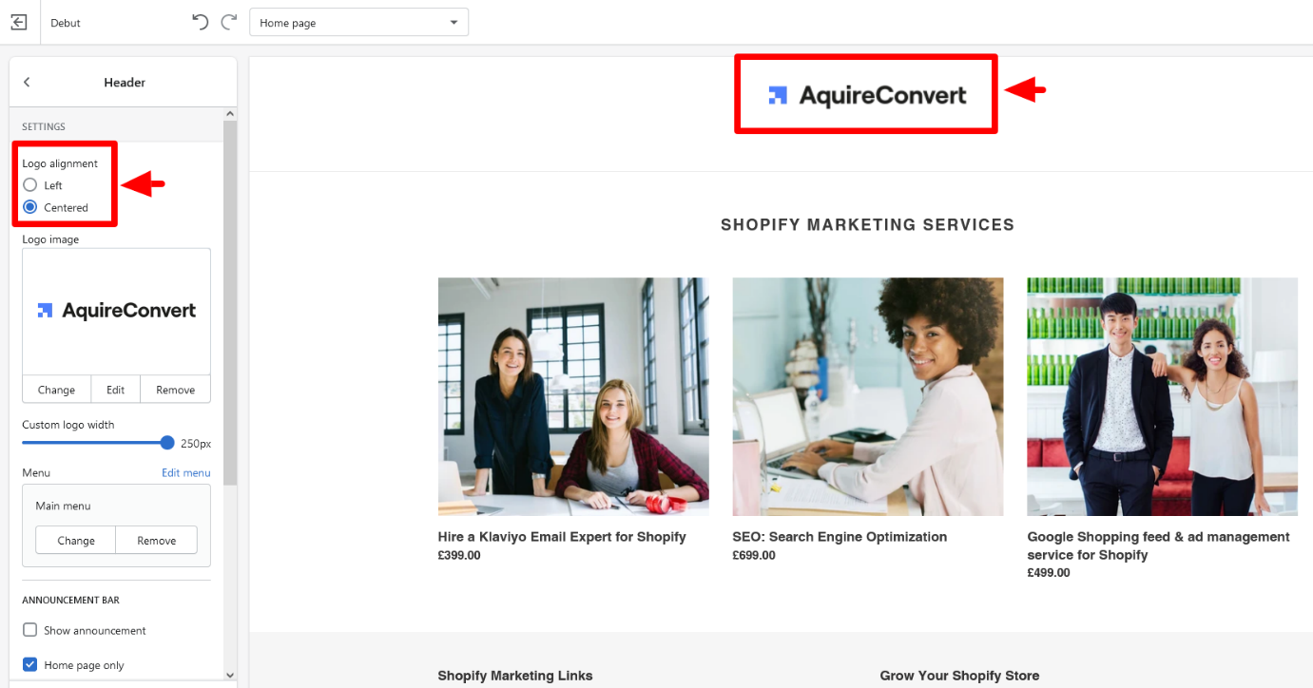Viewport: 1313px width, 688px height.
Task: Click the exit editor icon
Action: (x=19, y=22)
